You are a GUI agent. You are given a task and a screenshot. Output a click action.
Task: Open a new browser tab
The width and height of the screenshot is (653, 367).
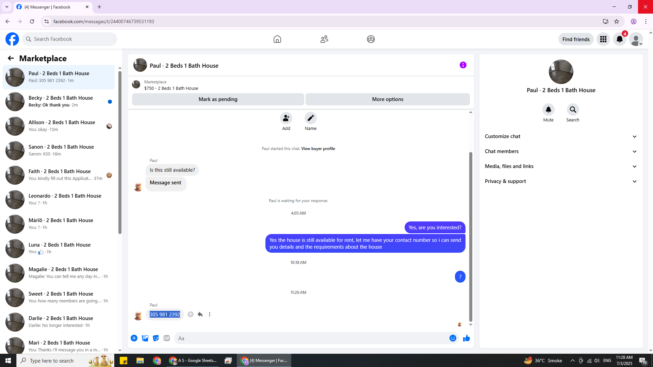click(99, 7)
